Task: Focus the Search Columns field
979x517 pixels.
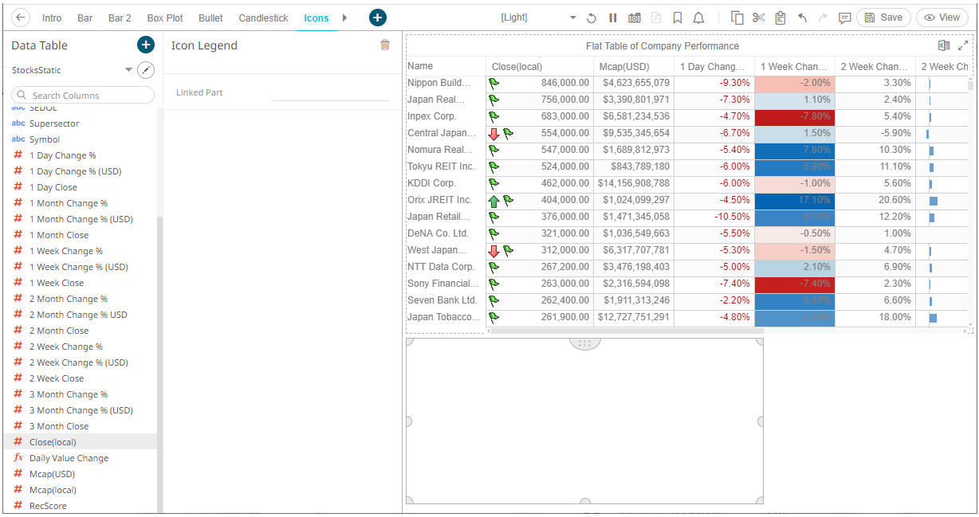Action: click(83, 95)
